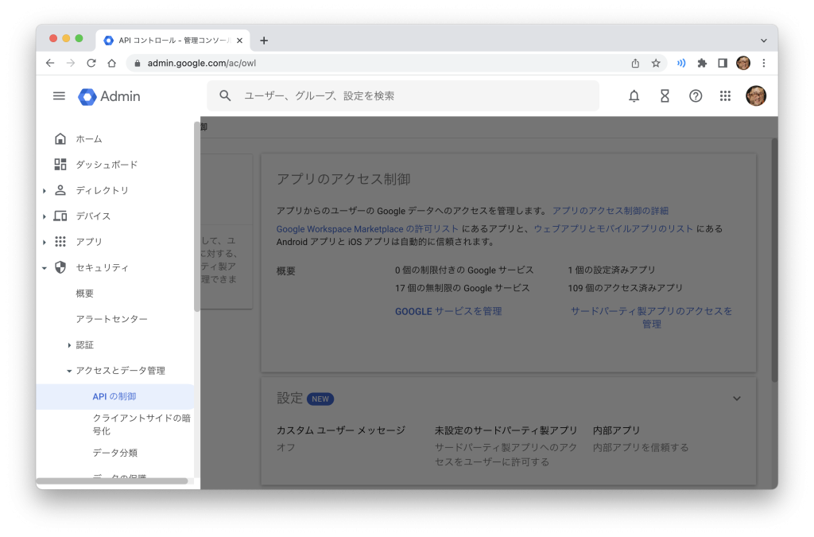Switch to the API コントロール browser tab

click(x=173, y=41)
